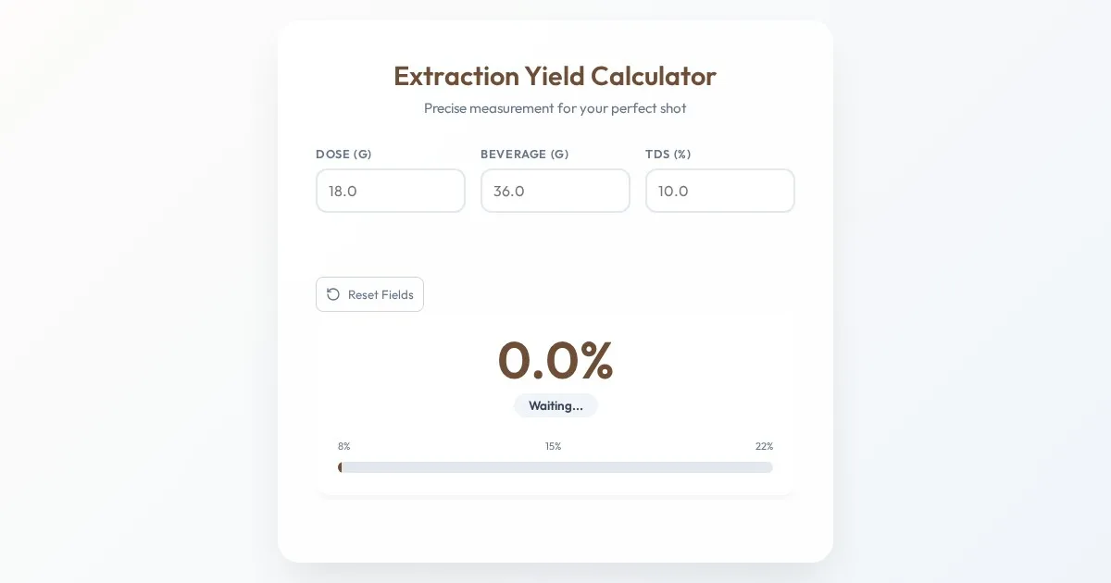Focus the Dose (G) input field
This screenshot has height=583, width=1111.
(390, 191)
